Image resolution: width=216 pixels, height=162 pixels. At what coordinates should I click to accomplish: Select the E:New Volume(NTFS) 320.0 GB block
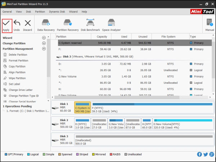(183, 124)
